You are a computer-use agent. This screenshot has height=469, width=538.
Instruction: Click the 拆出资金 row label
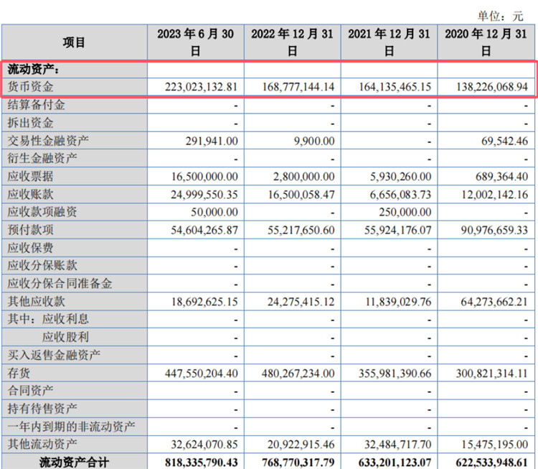coord(30,123)
